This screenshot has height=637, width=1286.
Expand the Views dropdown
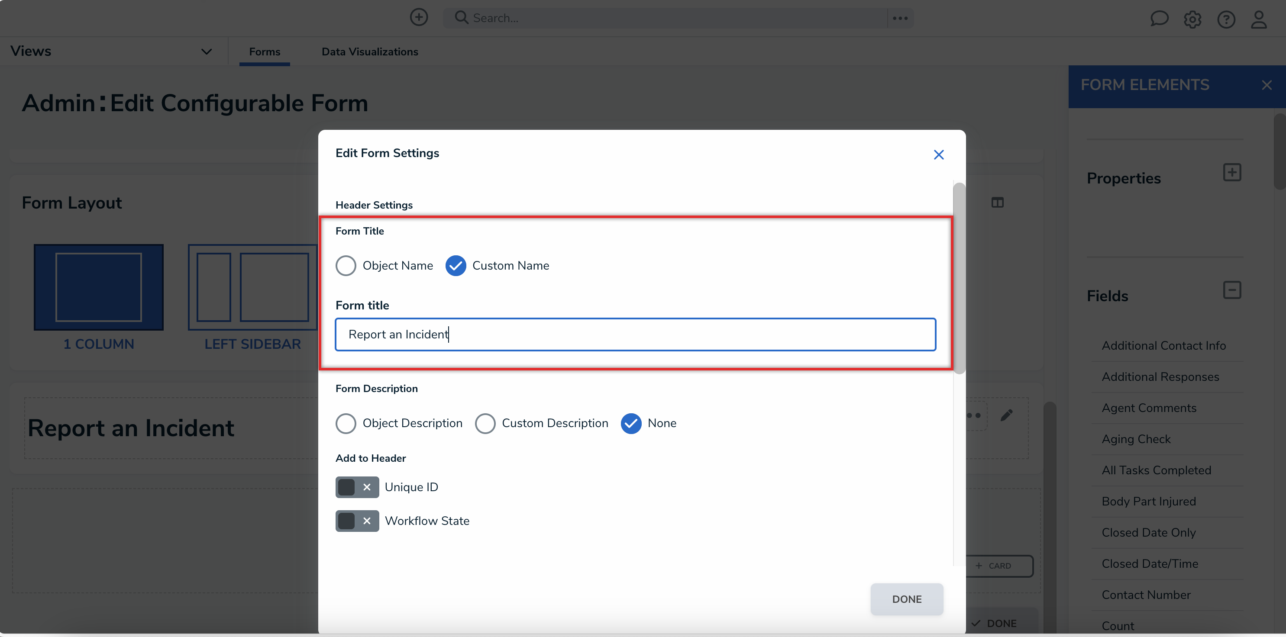206,51
